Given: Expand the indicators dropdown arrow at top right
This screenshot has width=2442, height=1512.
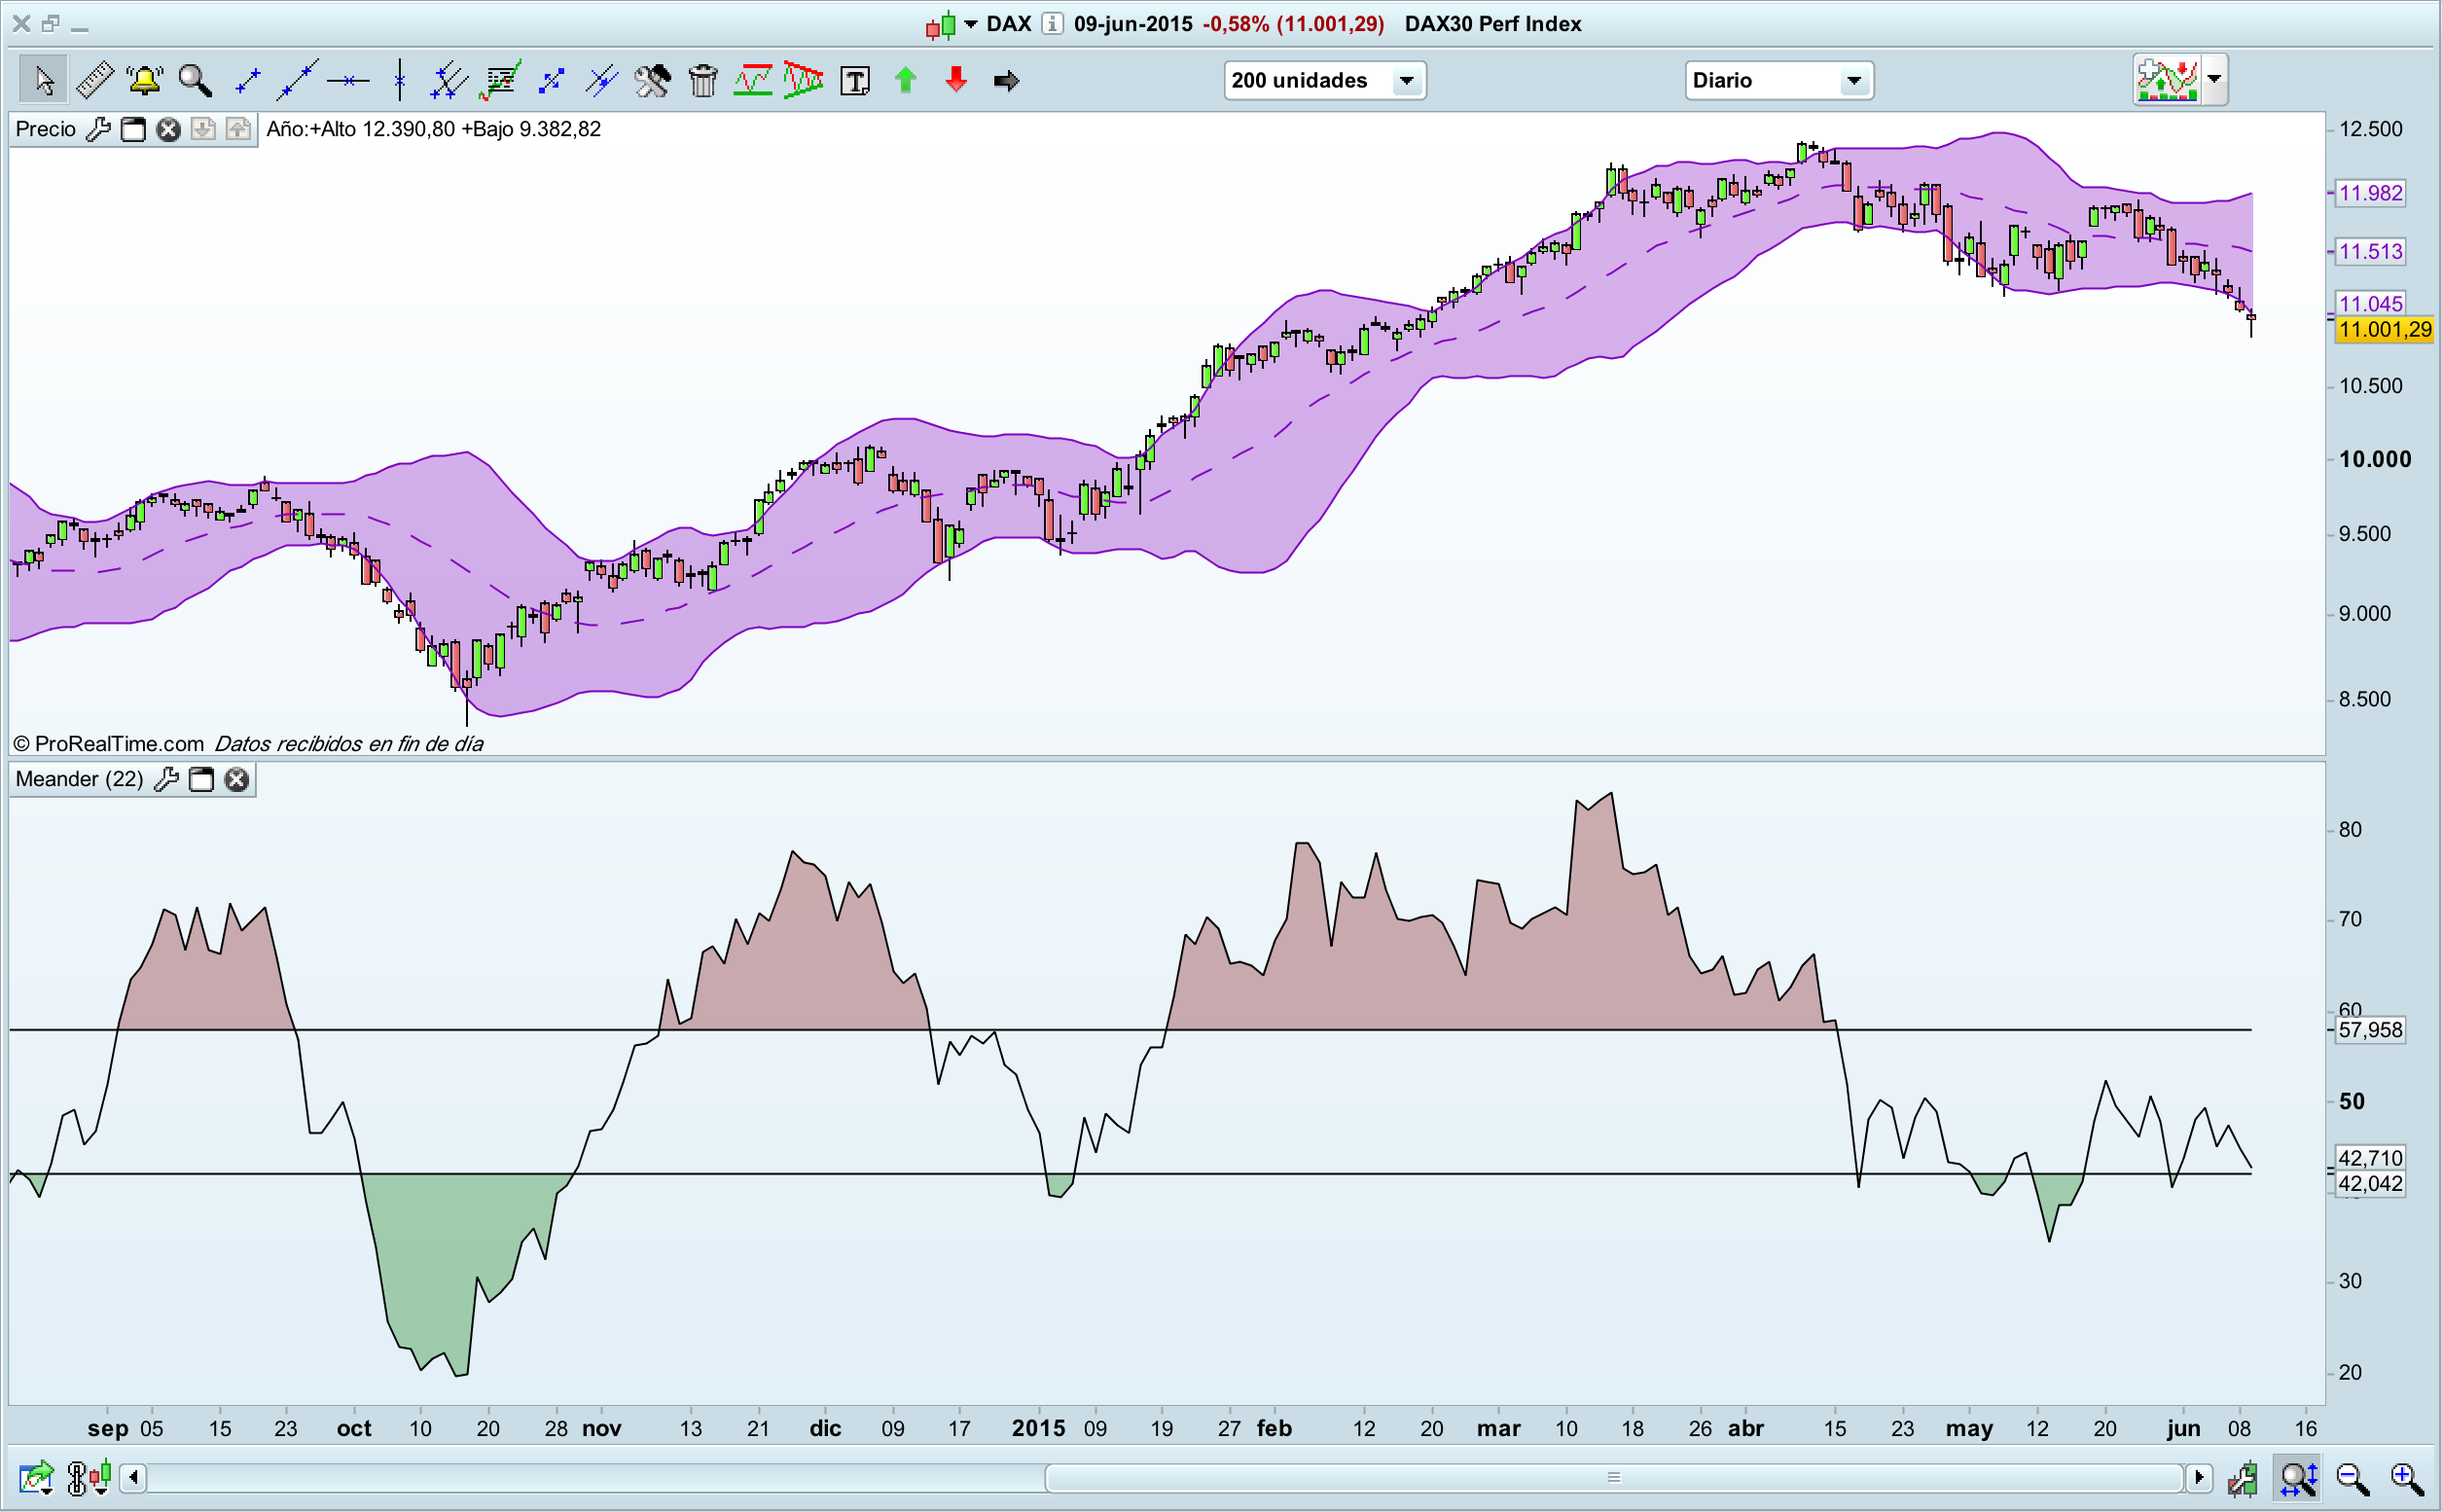Looking at the screenshot, I should click(x=2214, y=79).
